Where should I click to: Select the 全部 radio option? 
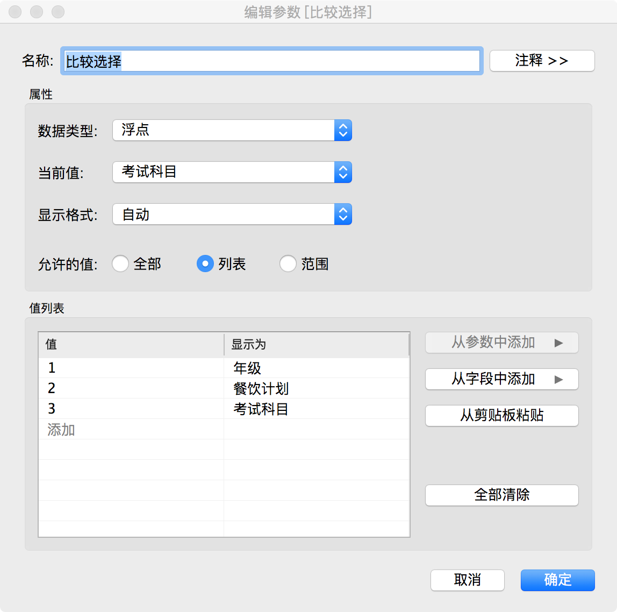[x=120, y=264]
